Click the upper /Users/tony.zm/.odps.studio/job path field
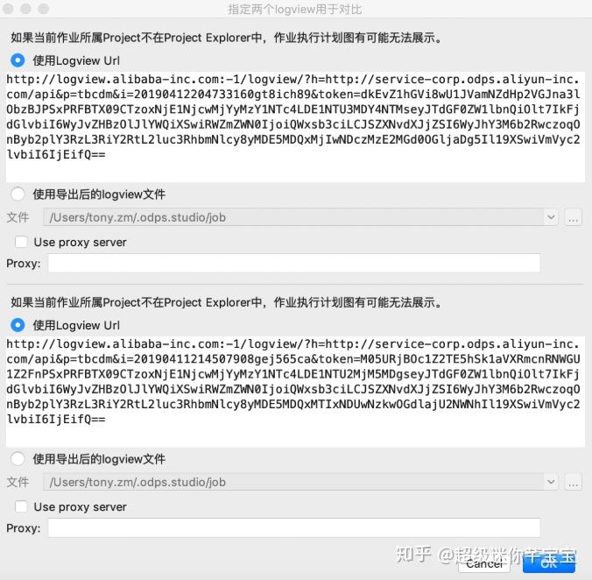Viewport: 592px width, 580px height. click(293, 217)
